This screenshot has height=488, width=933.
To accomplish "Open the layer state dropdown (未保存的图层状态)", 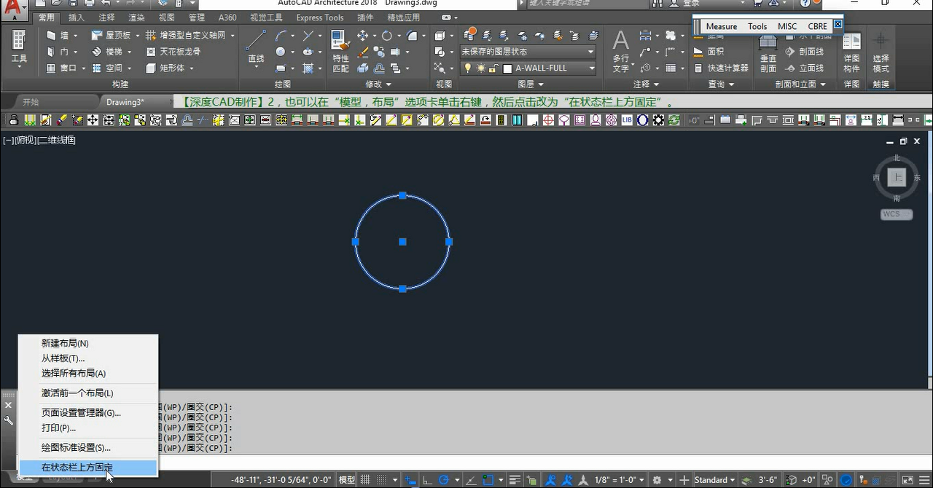I will (528, 52).
